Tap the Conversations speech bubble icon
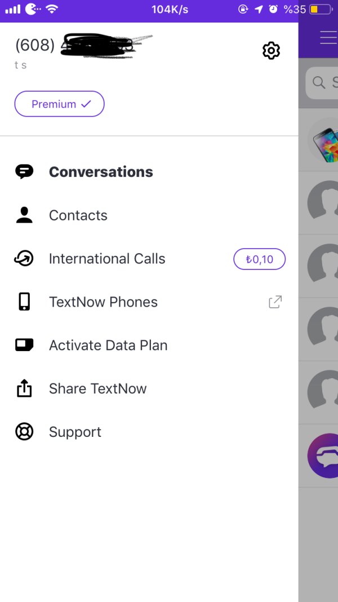The width and height of the screenshot is (338, 602). pos(24,172)
